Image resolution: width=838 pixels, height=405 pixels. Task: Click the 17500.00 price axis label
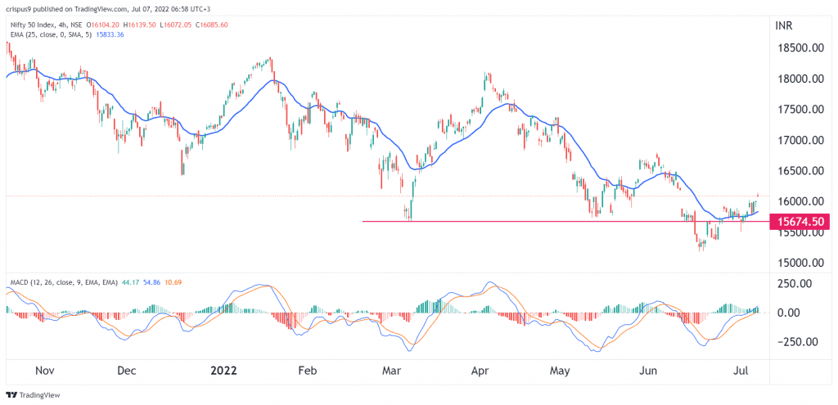click(800, 110)
